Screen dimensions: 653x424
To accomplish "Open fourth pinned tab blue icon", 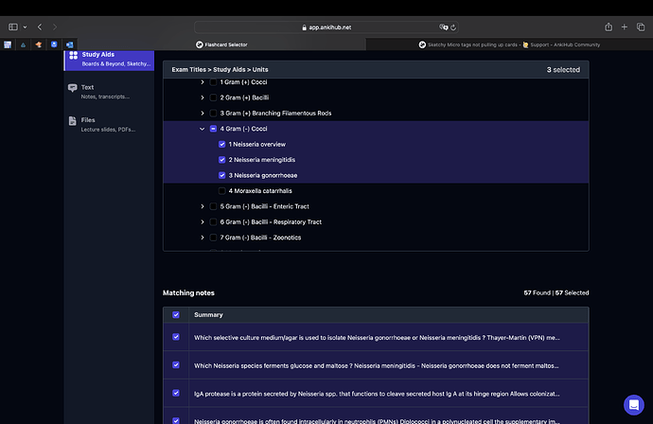I will click(54, 44).
